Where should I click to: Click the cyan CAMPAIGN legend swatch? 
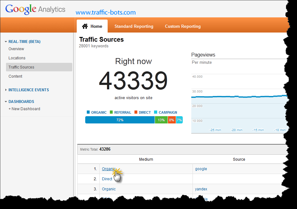click(156, 112)
